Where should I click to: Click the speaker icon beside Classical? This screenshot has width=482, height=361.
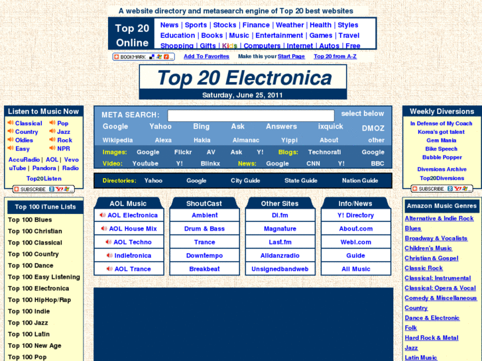point(11,123)
